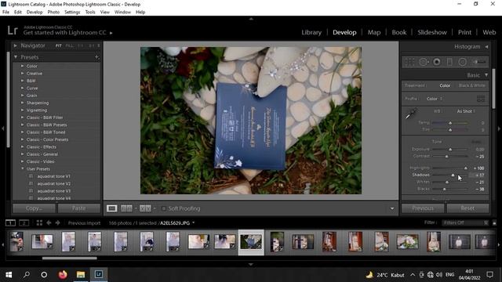The image size is (502, 282).
Task: Click the Temp slider handle
Action: tap(450, 123)
